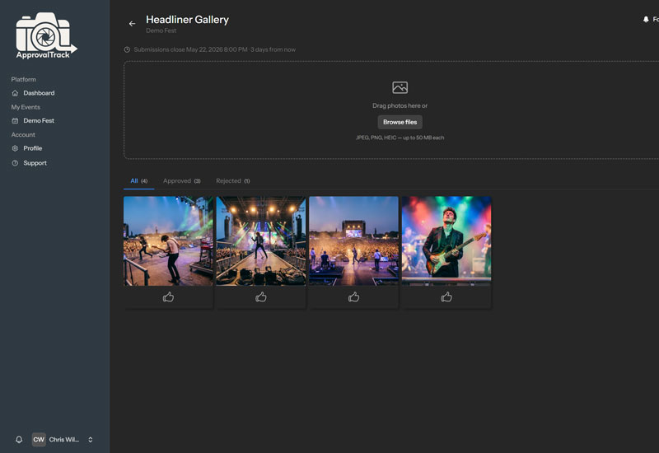Click the clock icon beside the submissions deadline
The image size is (659, 453).
coord(127,49)
